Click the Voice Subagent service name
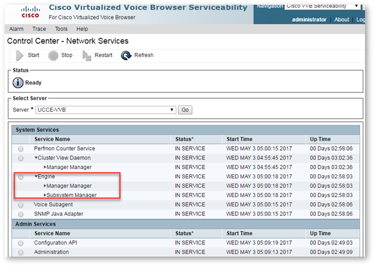This screenshot has height=266, width=375. (53, 204)
